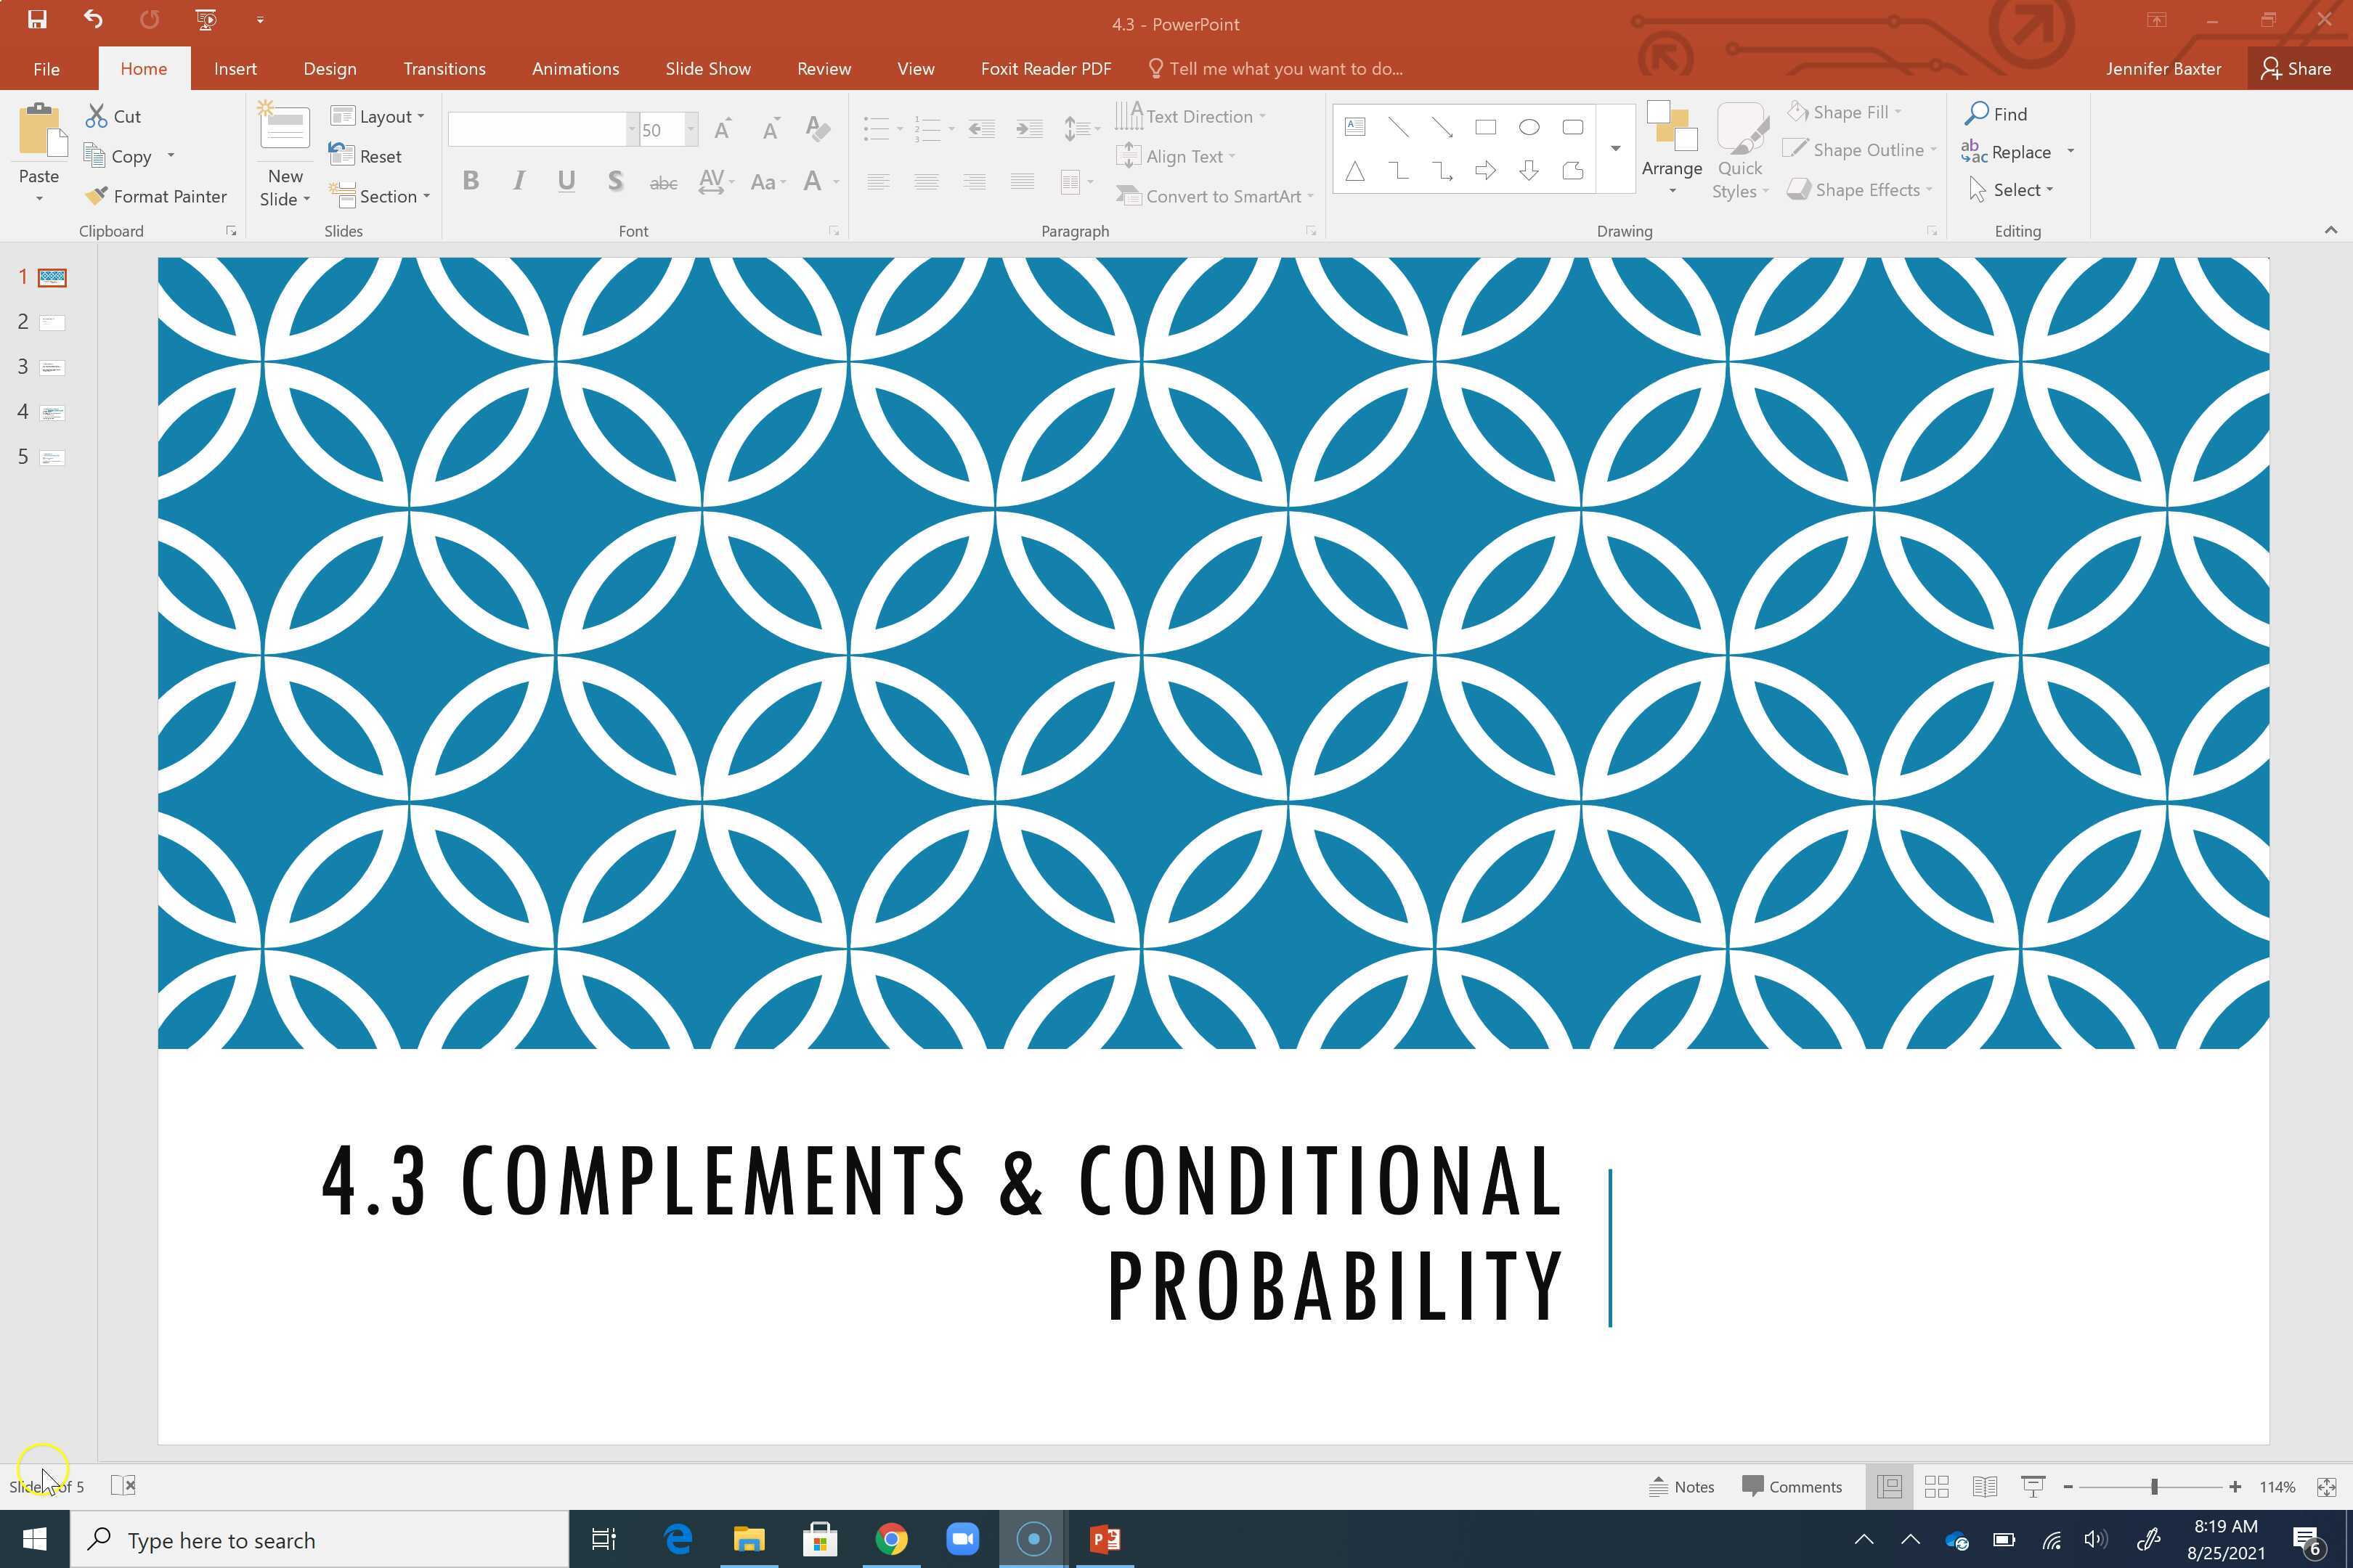
Task: Select the oval shape in gallery
Action: (x=1529, y=127)
